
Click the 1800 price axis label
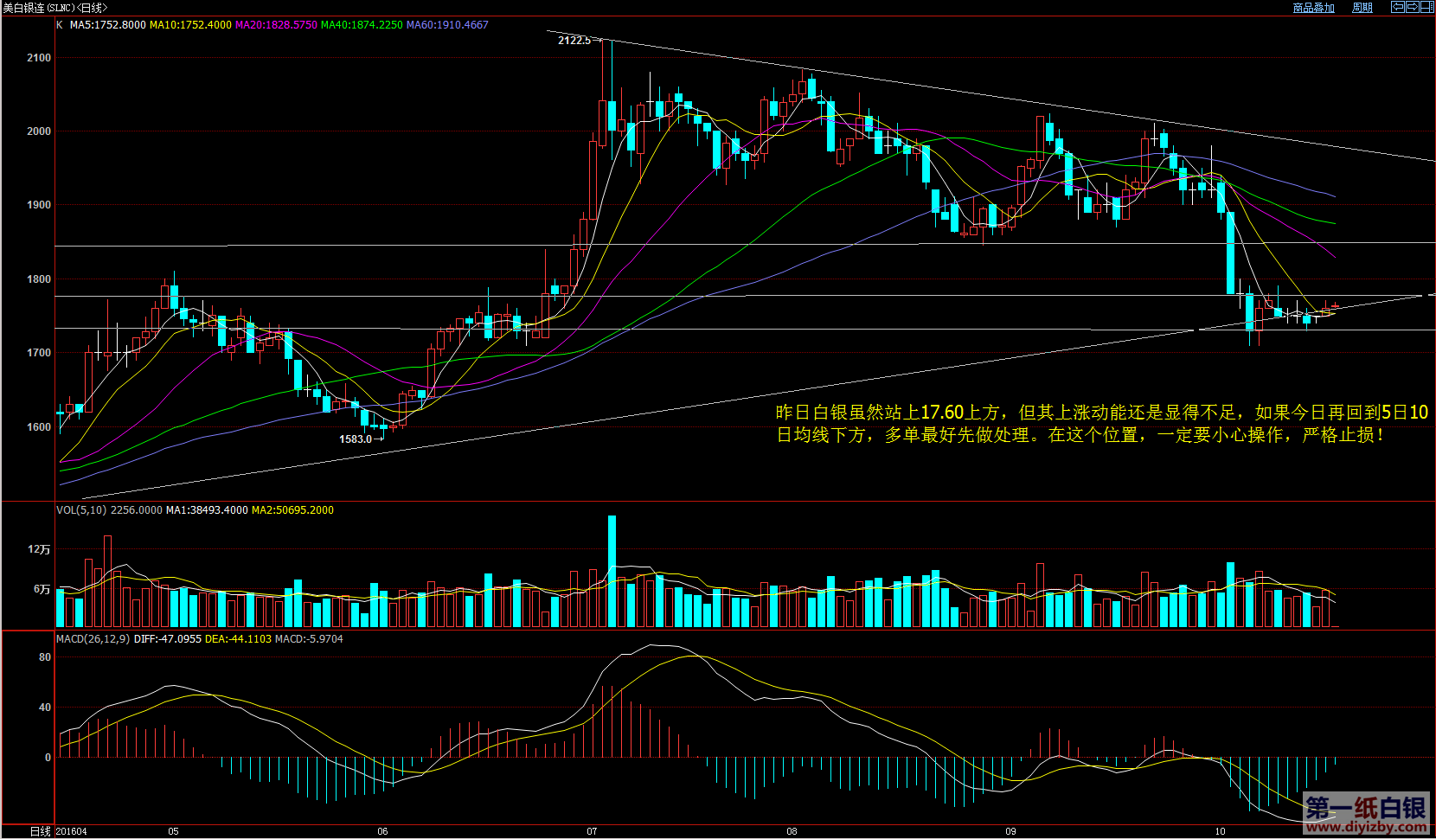tap(39, 279)
